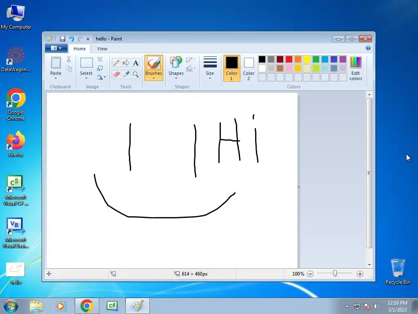Open the Shapes gallery icon
The width and height of the screenshot is (418, 314).
(176, 63)
